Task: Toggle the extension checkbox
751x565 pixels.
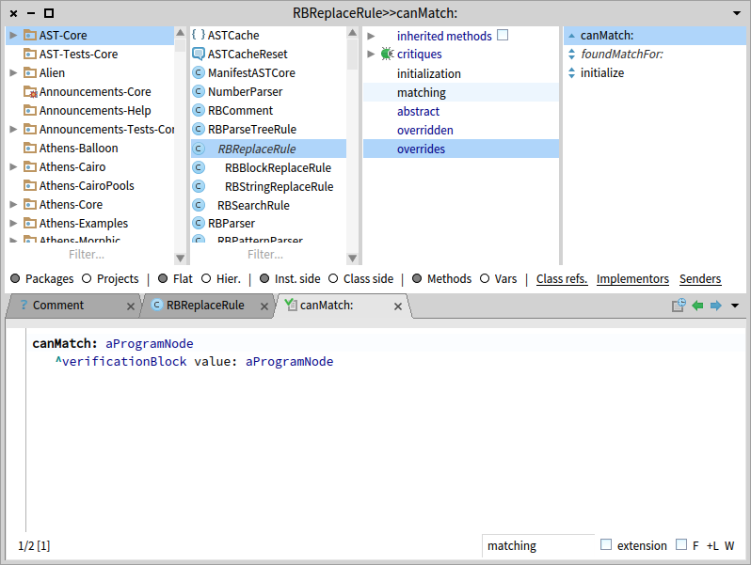Action: 606,544
